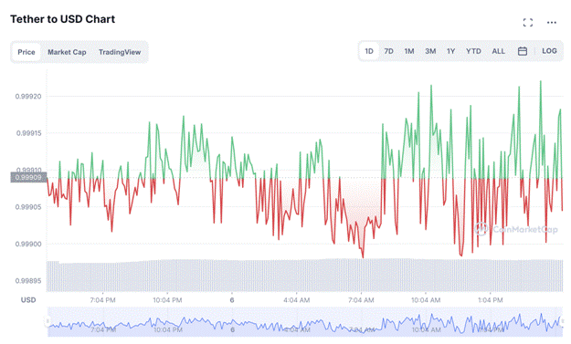The image size is (571, 344).
Task: Switch to the Price tab
Action: click(26, 52)
